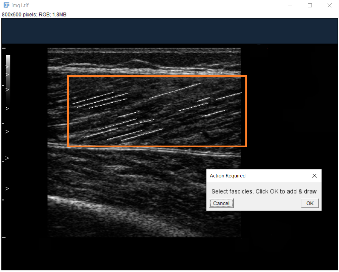The image size is (339, 272).
Task: Click the topmost arrow marker on the depth scale
Action: point(7,67)
